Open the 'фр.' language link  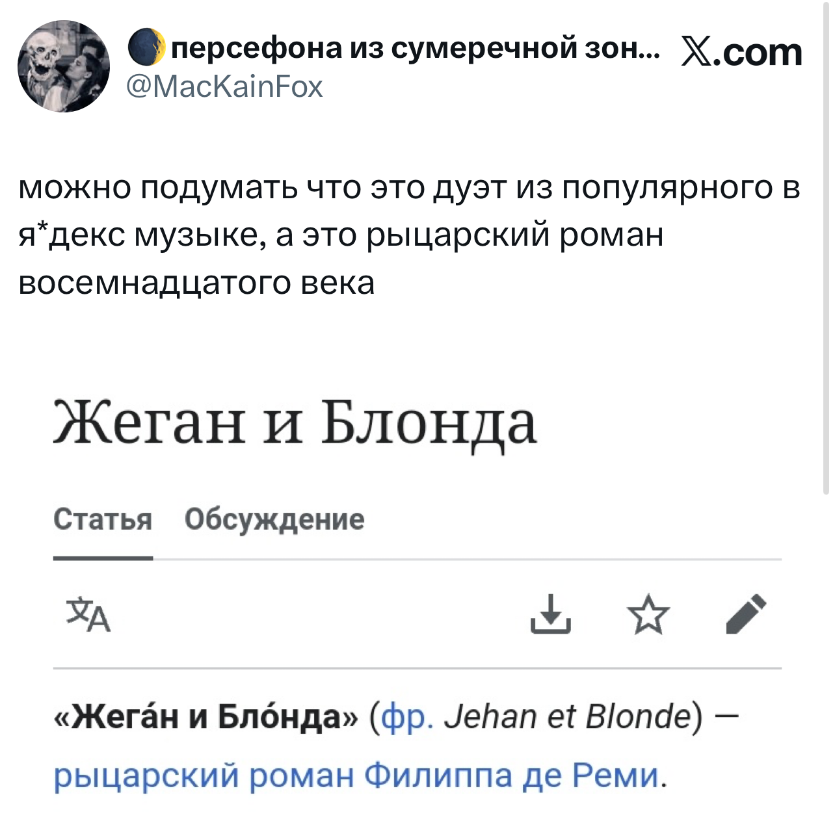408,716
